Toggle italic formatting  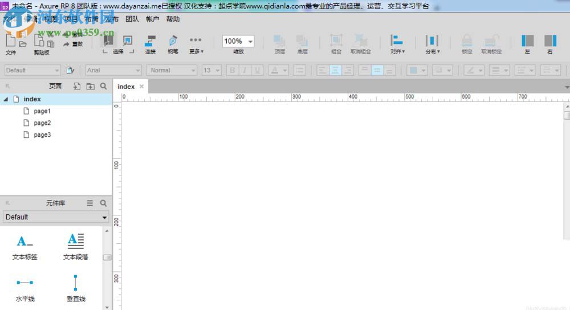pos(245,70)
